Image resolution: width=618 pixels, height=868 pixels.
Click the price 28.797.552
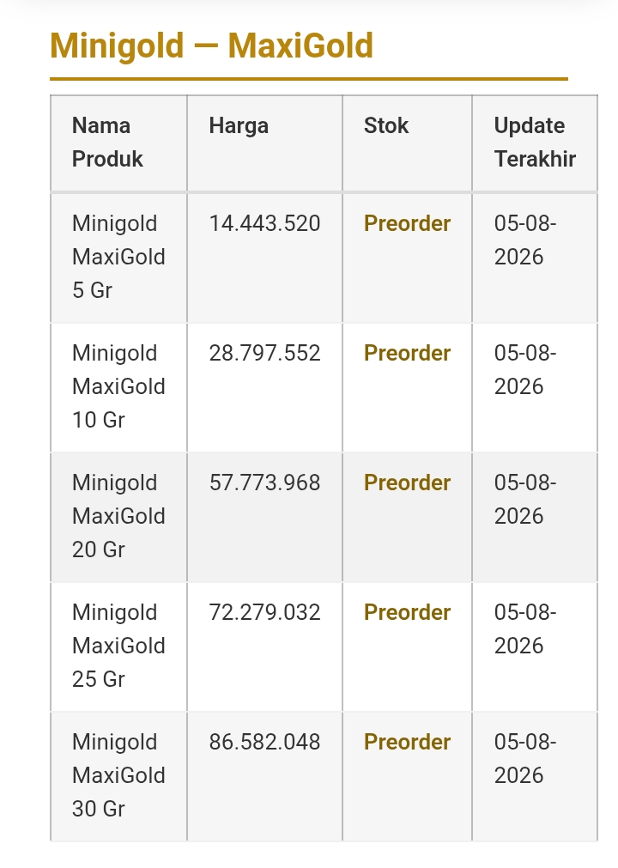click(x=264, y=353)
